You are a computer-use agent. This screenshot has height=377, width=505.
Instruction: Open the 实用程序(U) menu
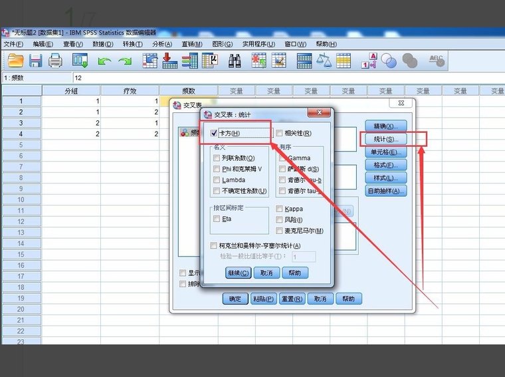pos(258,44)
